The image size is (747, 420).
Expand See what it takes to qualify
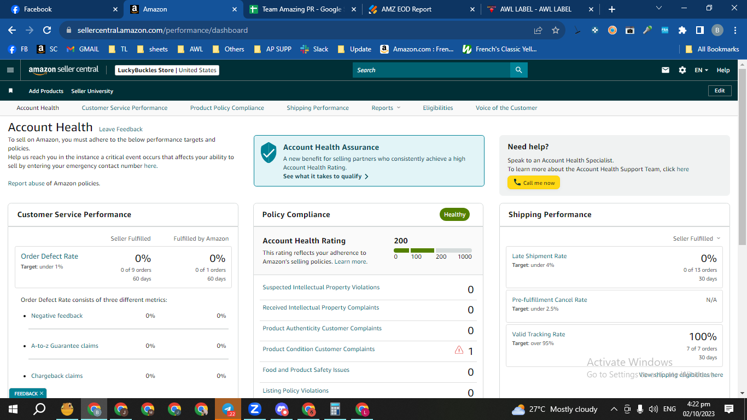click(x=326, y=176)
